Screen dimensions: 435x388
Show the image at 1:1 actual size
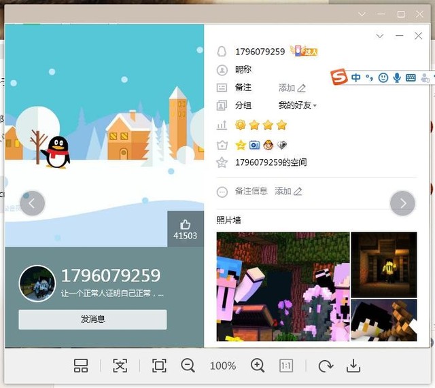[x=286, y=366]
